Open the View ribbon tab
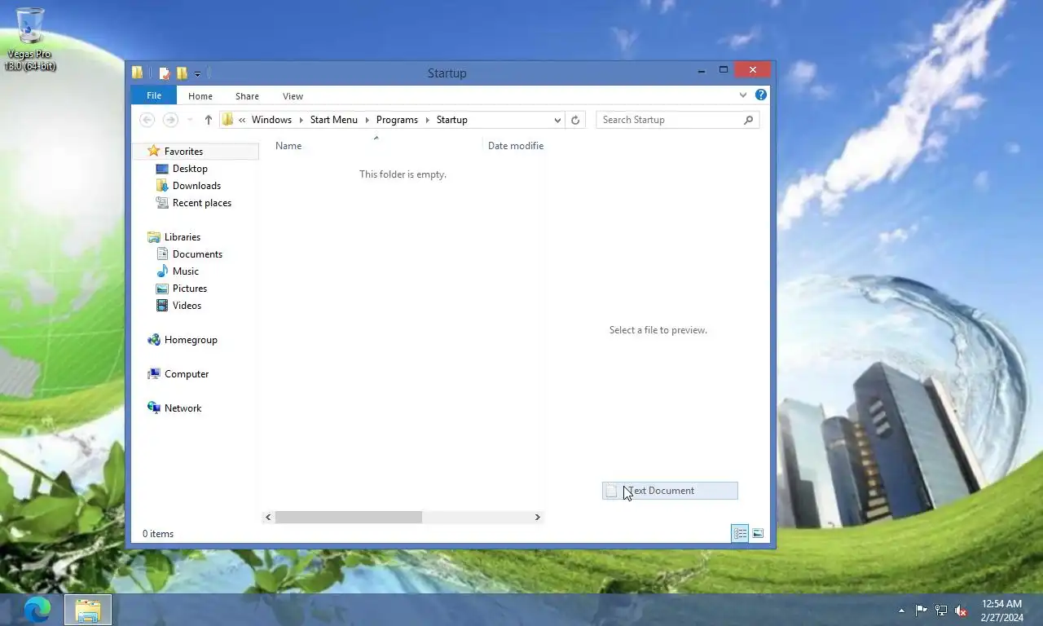Screen dimensions: 1043x626 (293, 96)
